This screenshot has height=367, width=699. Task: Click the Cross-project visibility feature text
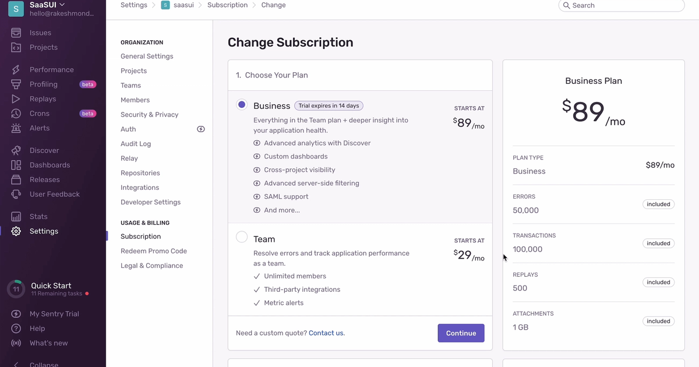pos(299,170)
